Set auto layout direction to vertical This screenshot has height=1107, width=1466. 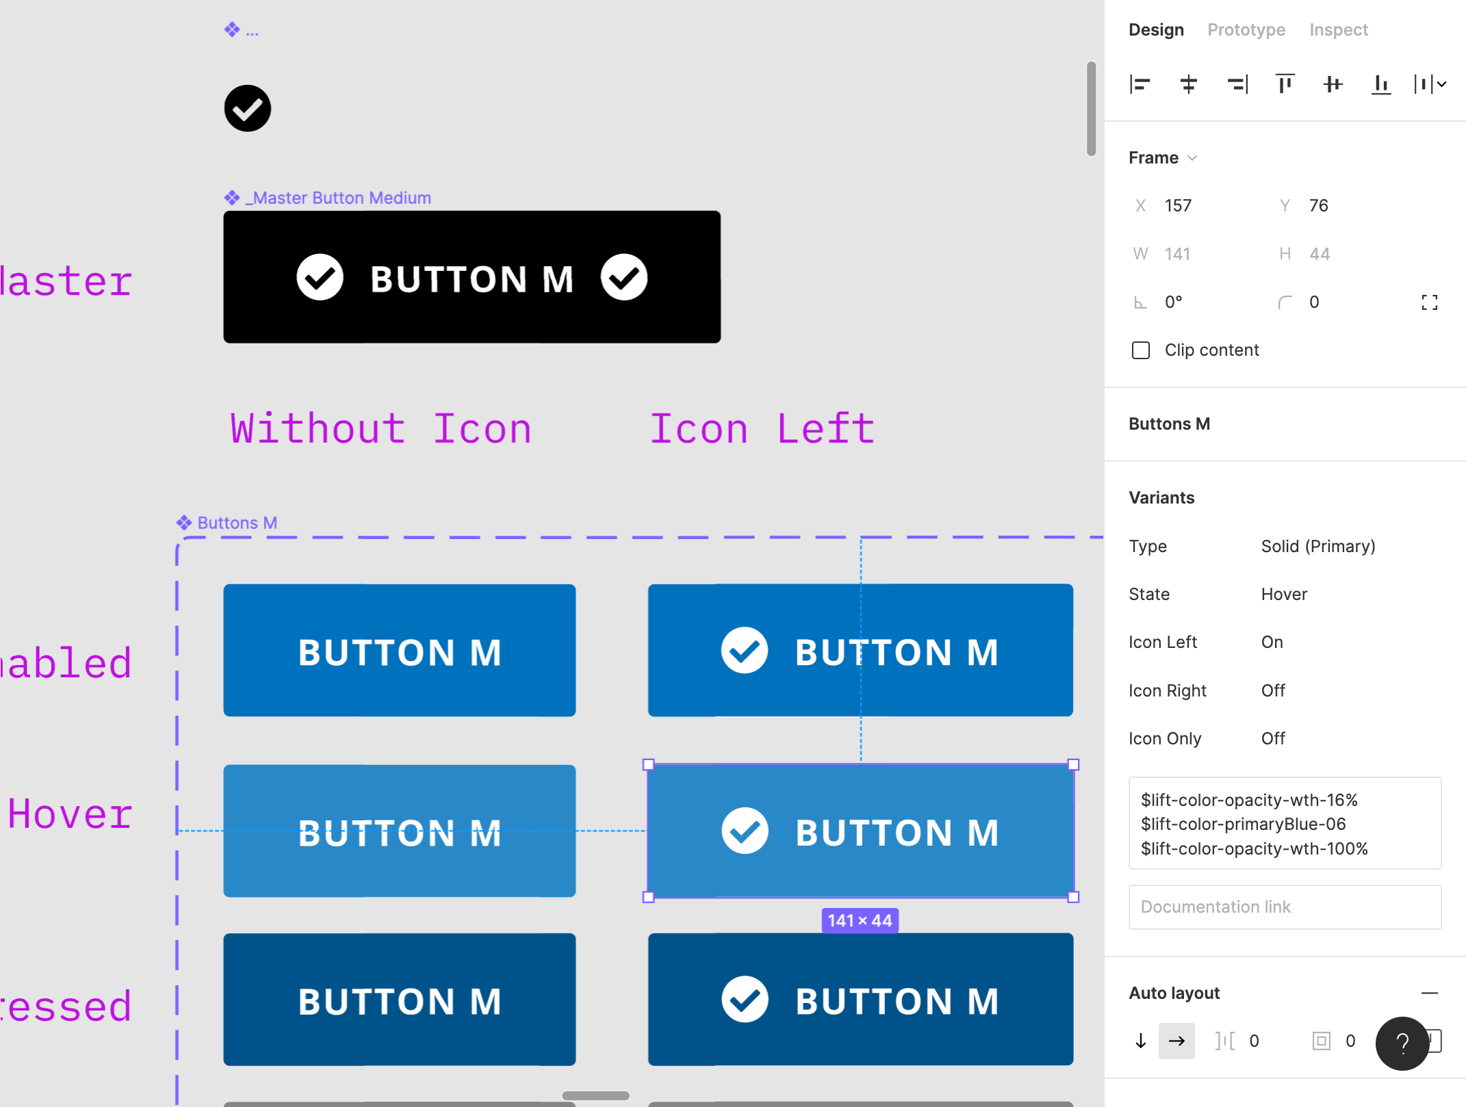click(x=1141, y=1041)
